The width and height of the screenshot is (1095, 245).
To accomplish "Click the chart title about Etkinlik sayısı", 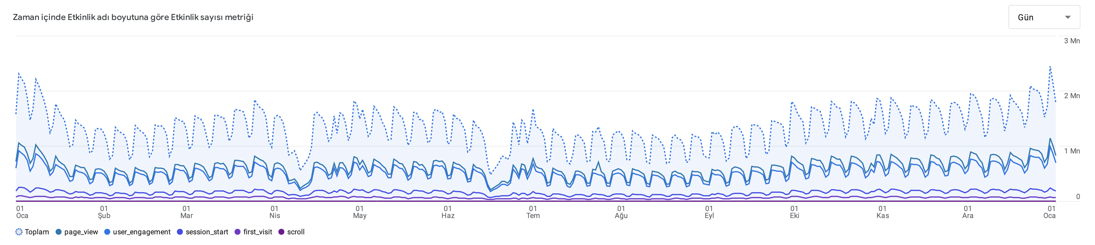I will coord(133,17).
